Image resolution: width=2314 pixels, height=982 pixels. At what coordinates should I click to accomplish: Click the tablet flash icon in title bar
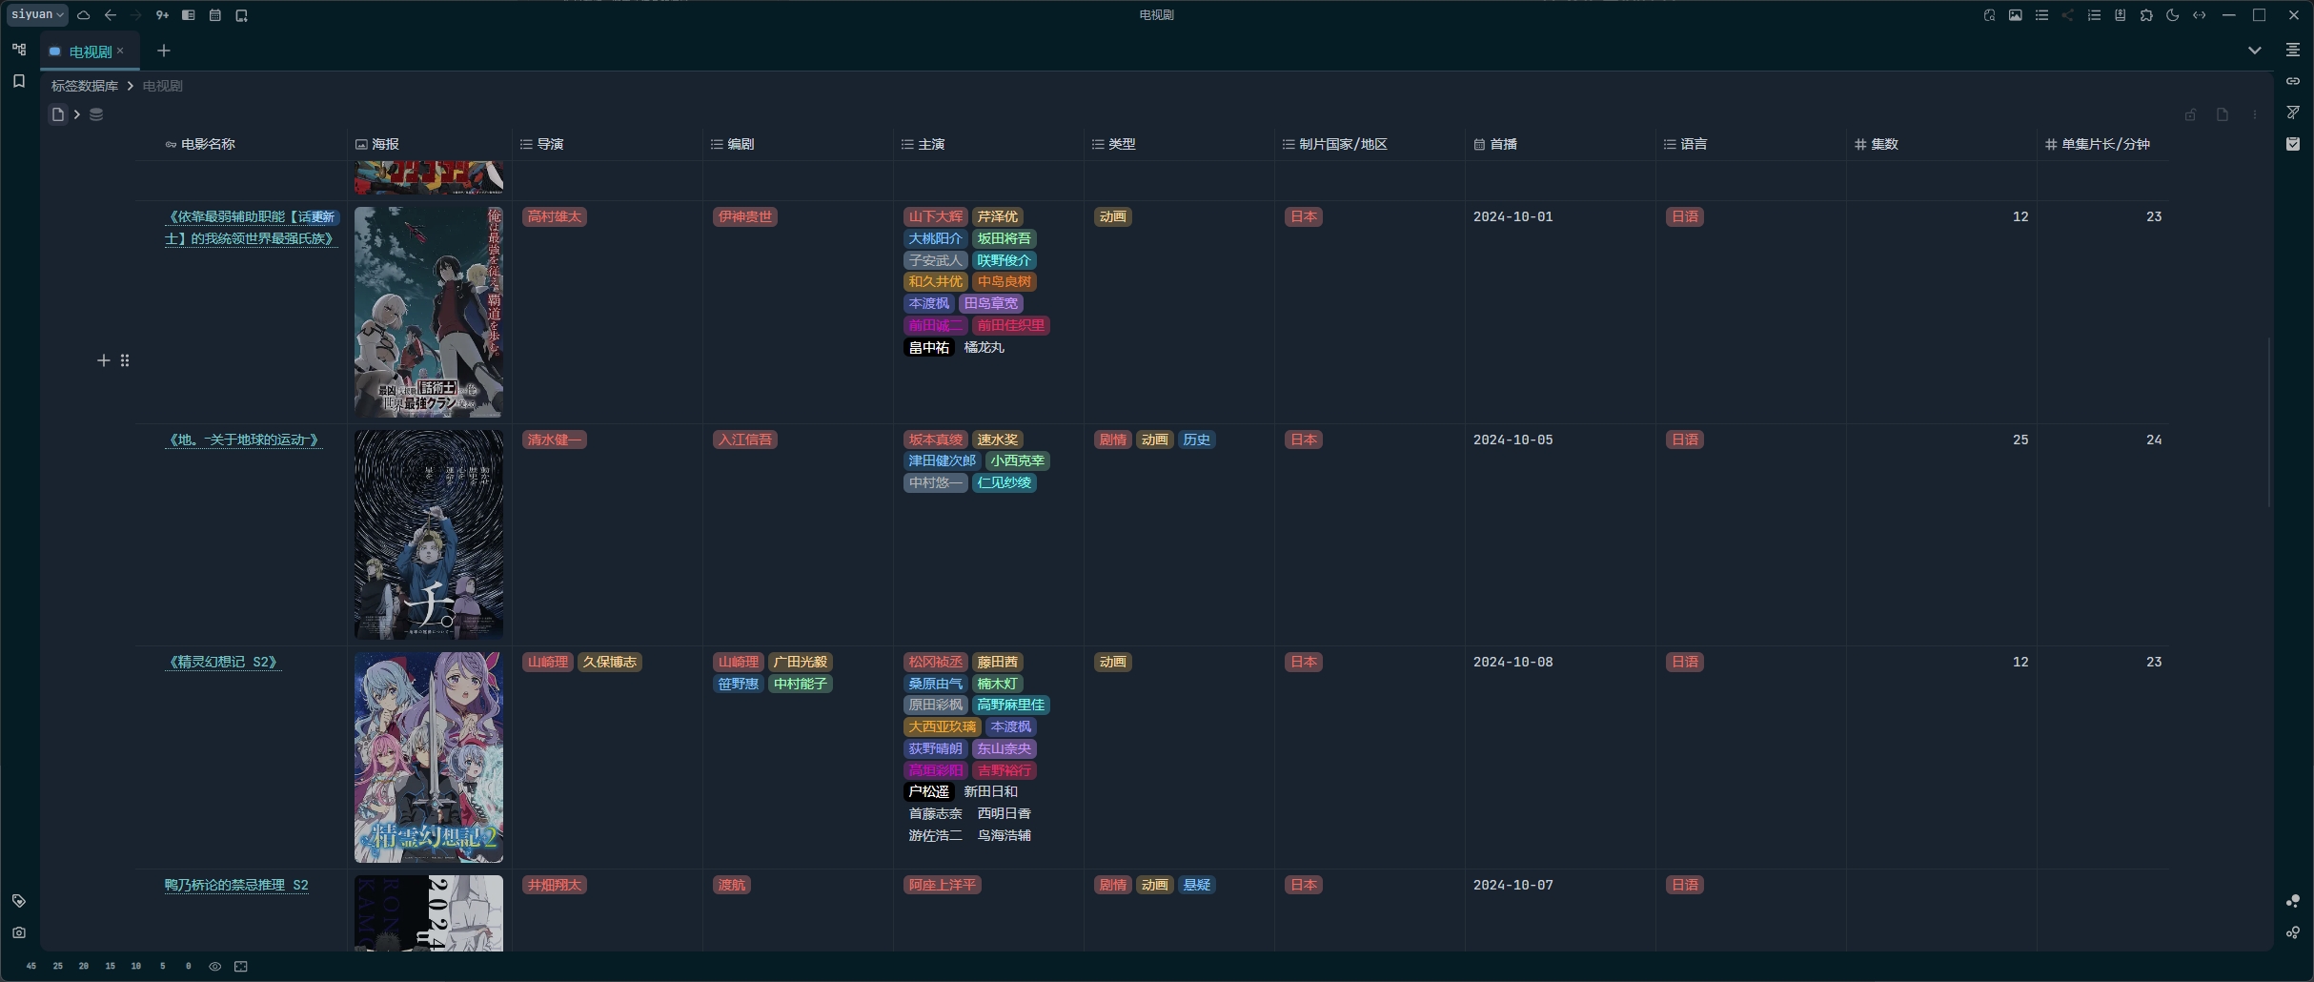(x=242, y=15)
